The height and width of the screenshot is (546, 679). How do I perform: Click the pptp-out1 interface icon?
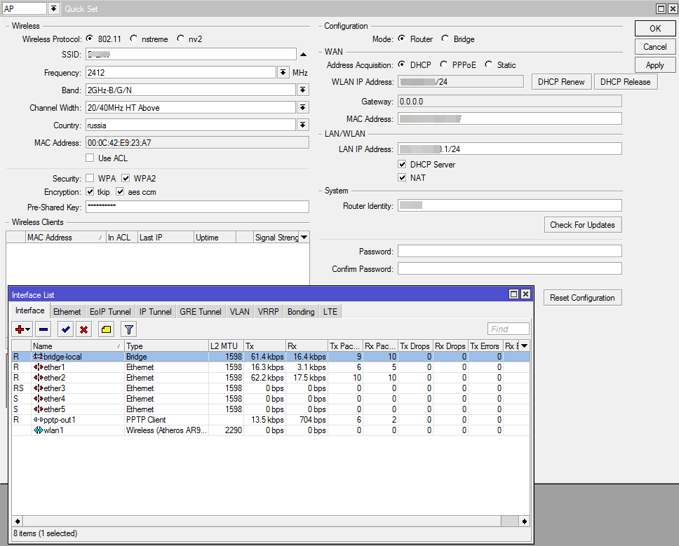pyautogui.click(x=38, y=420)
